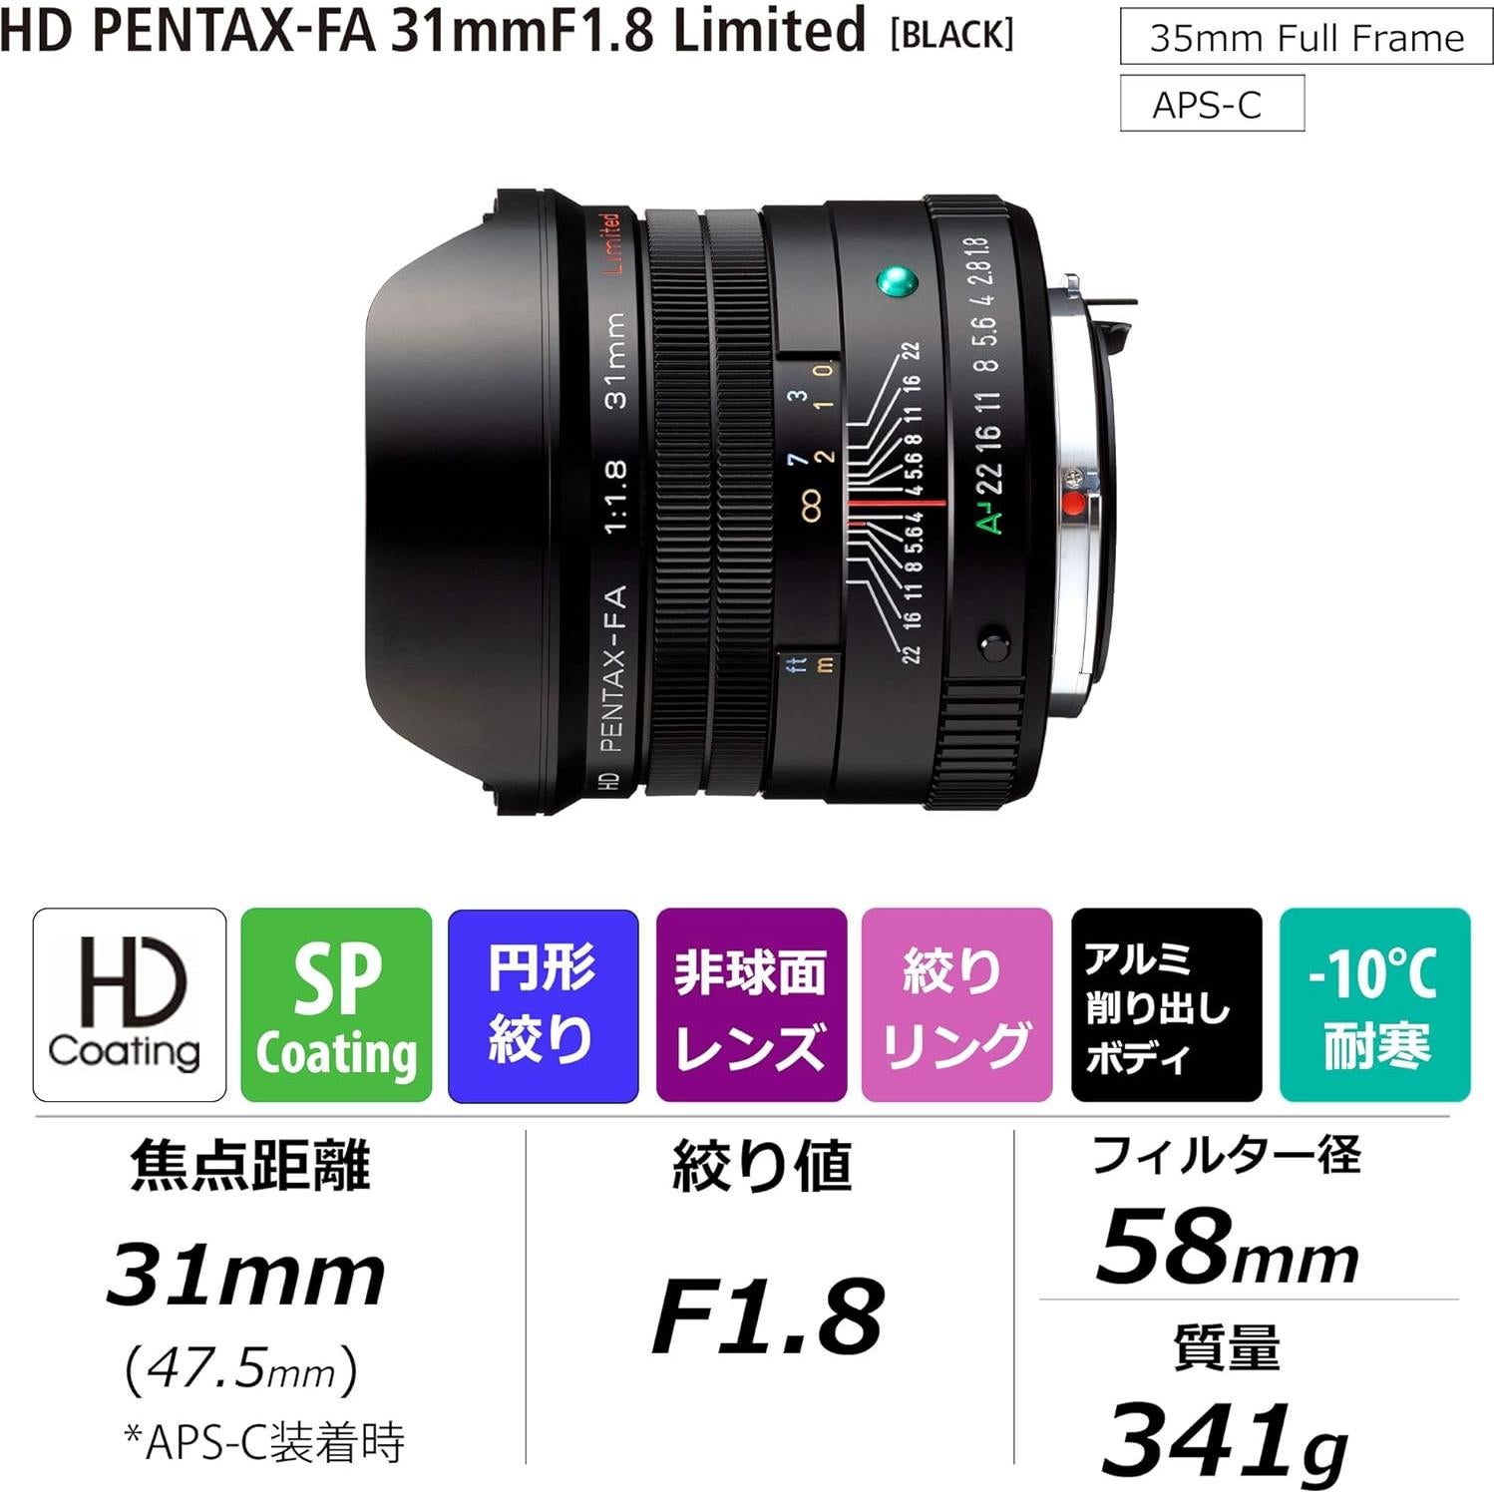Select the 35mm Full Frame label box
1494x1494 pixels.
point(1307,38)
